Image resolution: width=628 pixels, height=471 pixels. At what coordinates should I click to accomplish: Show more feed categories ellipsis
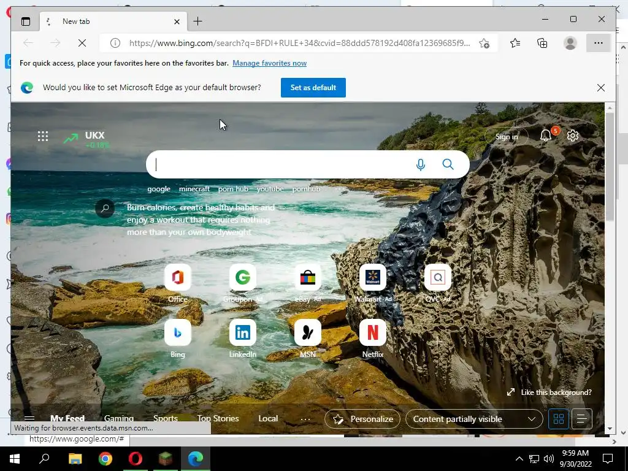[x=305, y=419]
